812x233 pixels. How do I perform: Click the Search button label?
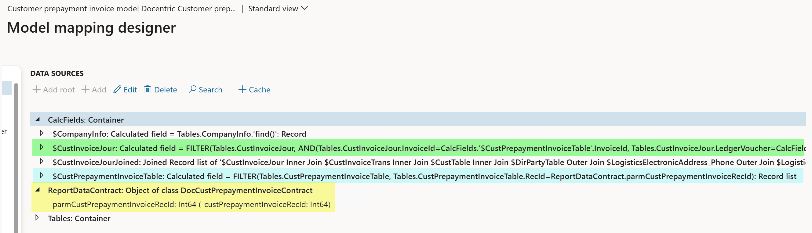click(x=210, y=90)
